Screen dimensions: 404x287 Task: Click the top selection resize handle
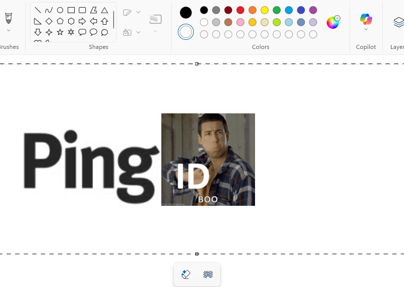pos(197,64)
